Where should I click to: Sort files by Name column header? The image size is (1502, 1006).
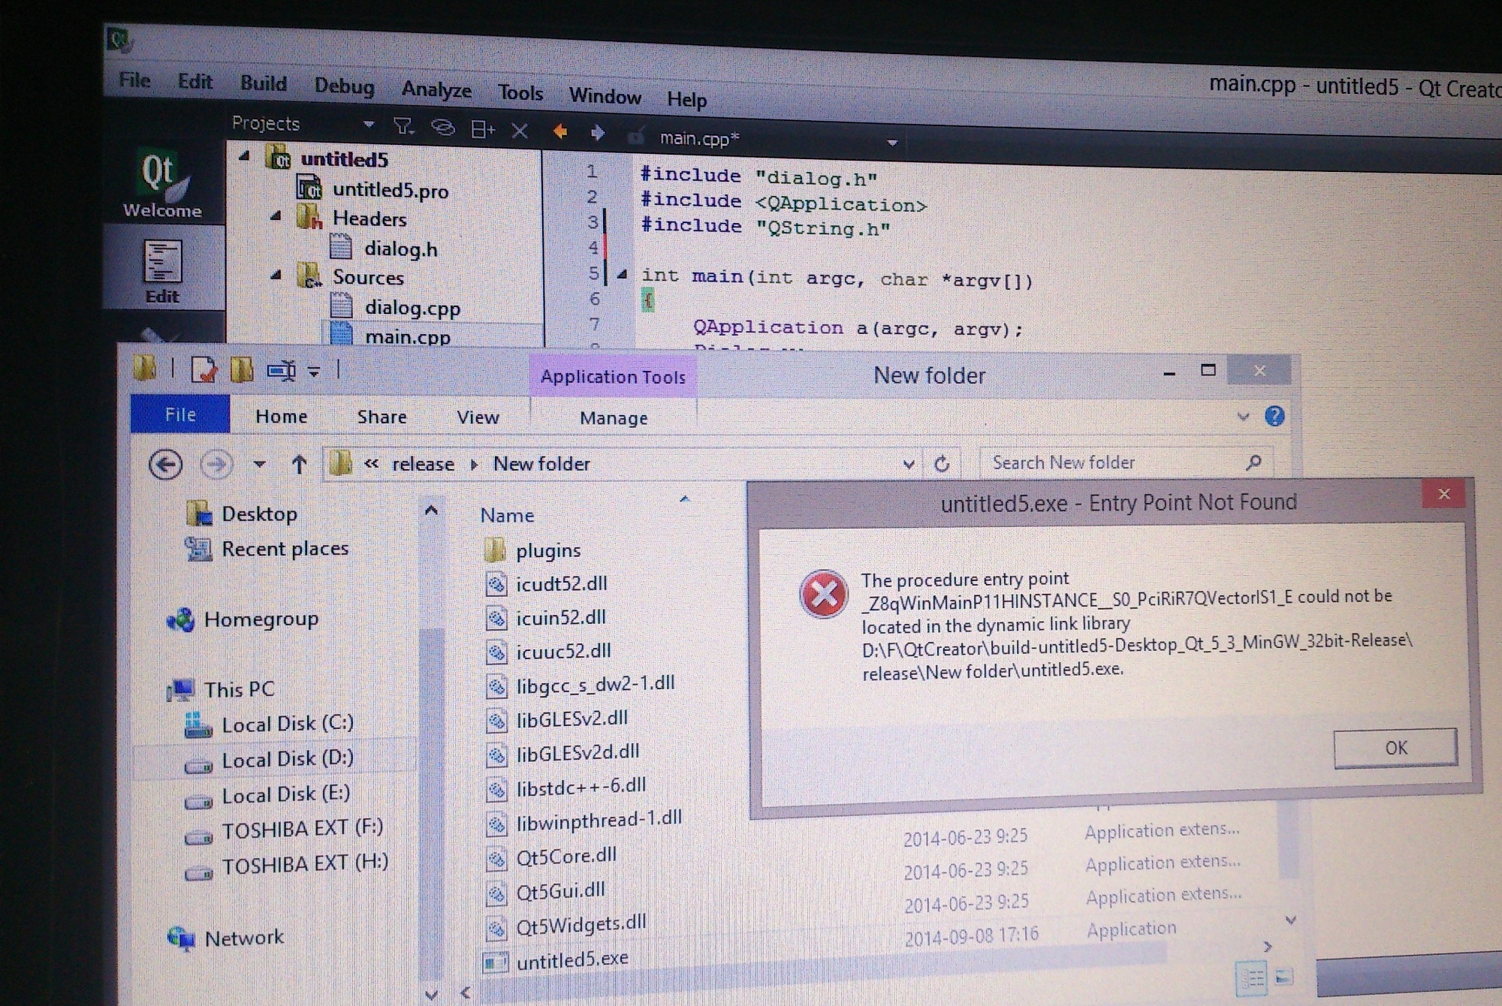pos(507,515)
